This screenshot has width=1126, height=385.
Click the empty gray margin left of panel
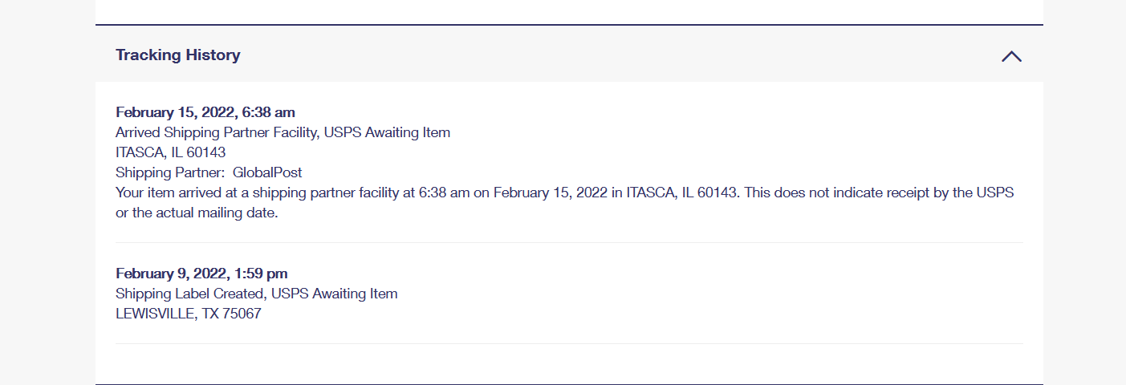click(47, 192)
